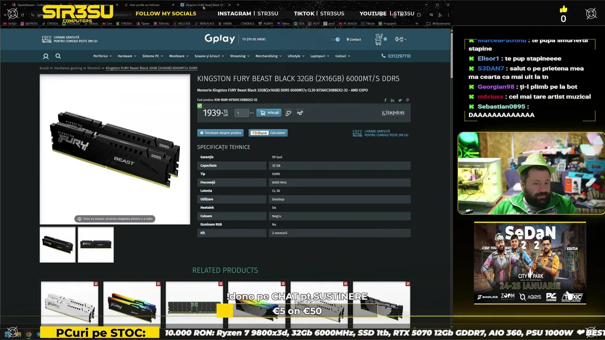Screen dimensions: 605x340
Task: Expand the Laptopuri menu
Action: click(x=320, y=56)
